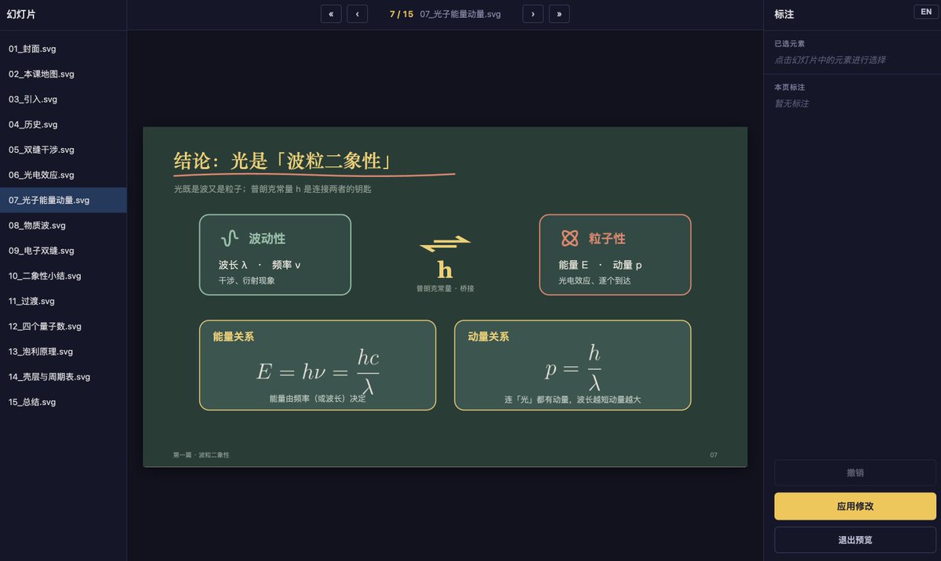The width and height of the screenshot is (941, 561).
Task: Select the 粒子性 heading text
Action: 607,238
